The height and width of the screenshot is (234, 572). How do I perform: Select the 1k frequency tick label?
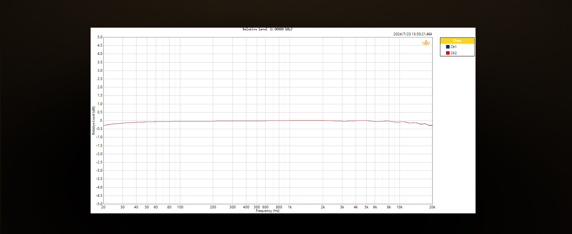[x=290, y=207]
